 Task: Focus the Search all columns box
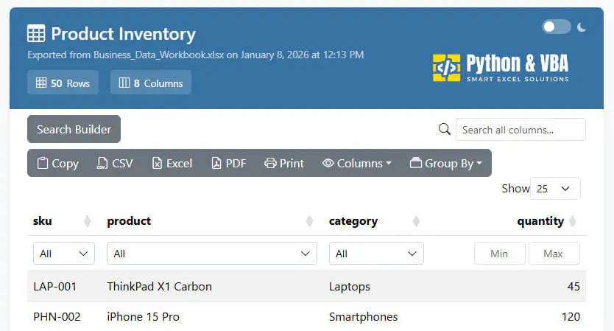(x=521, y=130)
